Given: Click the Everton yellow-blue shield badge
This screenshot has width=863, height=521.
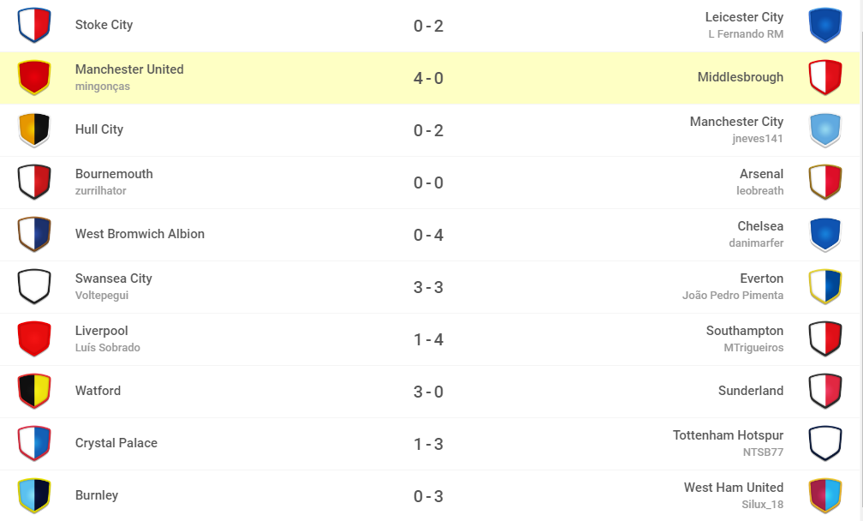Looking at the screenshot, I should (825, 287).
